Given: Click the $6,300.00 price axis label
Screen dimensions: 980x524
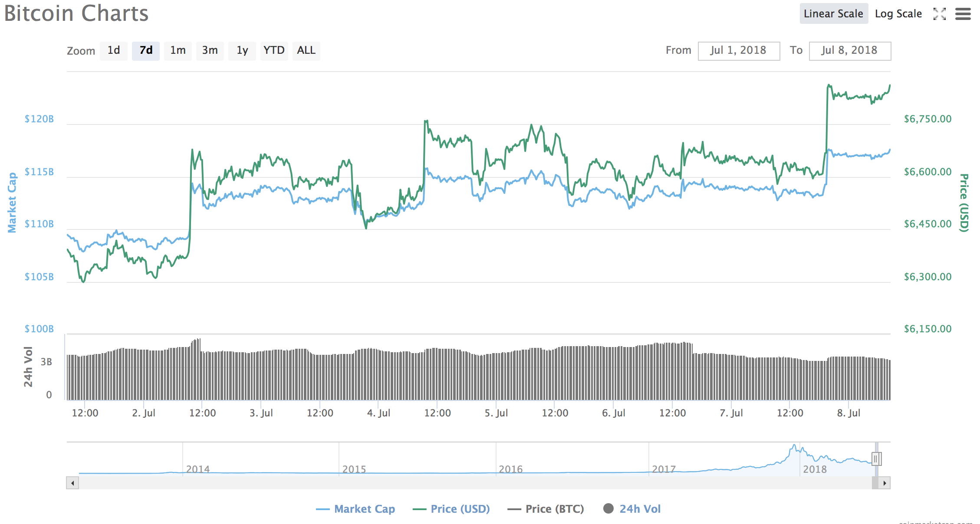Looking at the screenshot, I should (x=928, y=277).
